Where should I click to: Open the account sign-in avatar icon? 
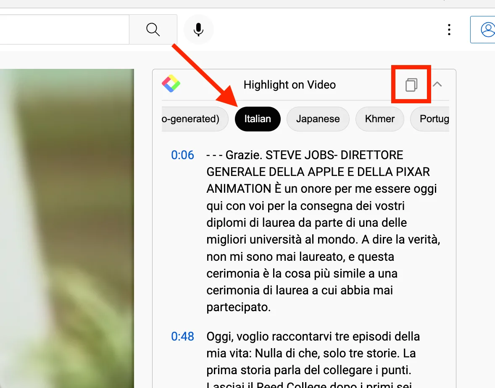[488, 30]
